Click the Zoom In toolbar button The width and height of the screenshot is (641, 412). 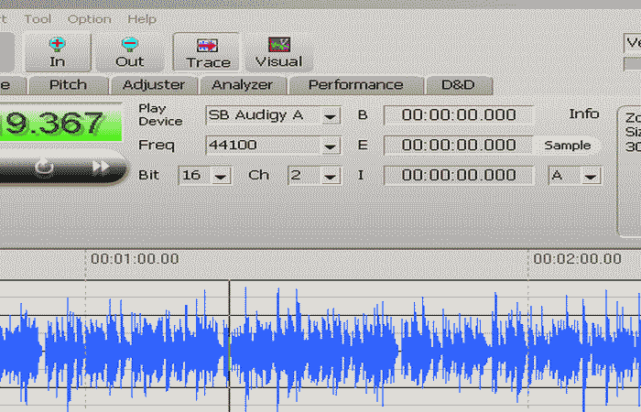pos(58,52)
